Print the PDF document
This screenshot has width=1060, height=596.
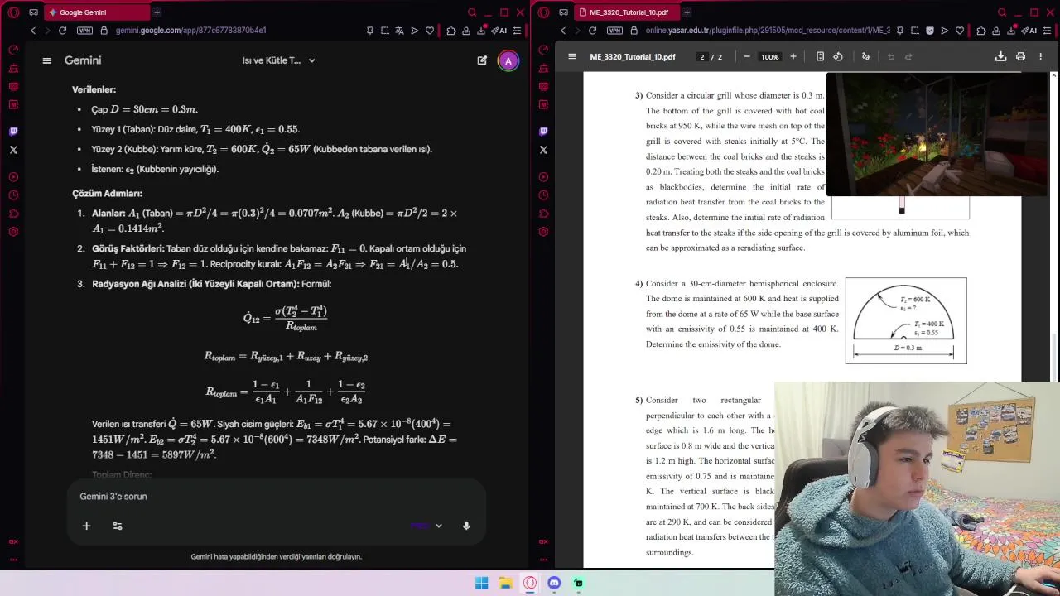(1020, 56)
